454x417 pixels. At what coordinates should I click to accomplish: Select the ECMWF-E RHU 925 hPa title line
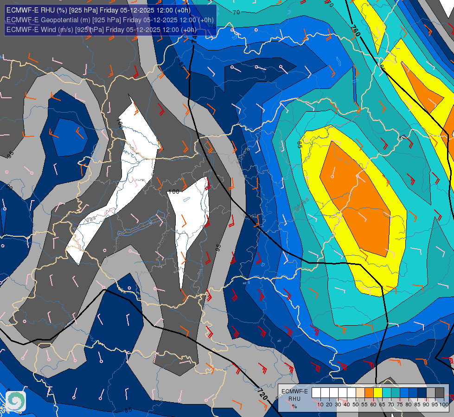click(98, 10)
